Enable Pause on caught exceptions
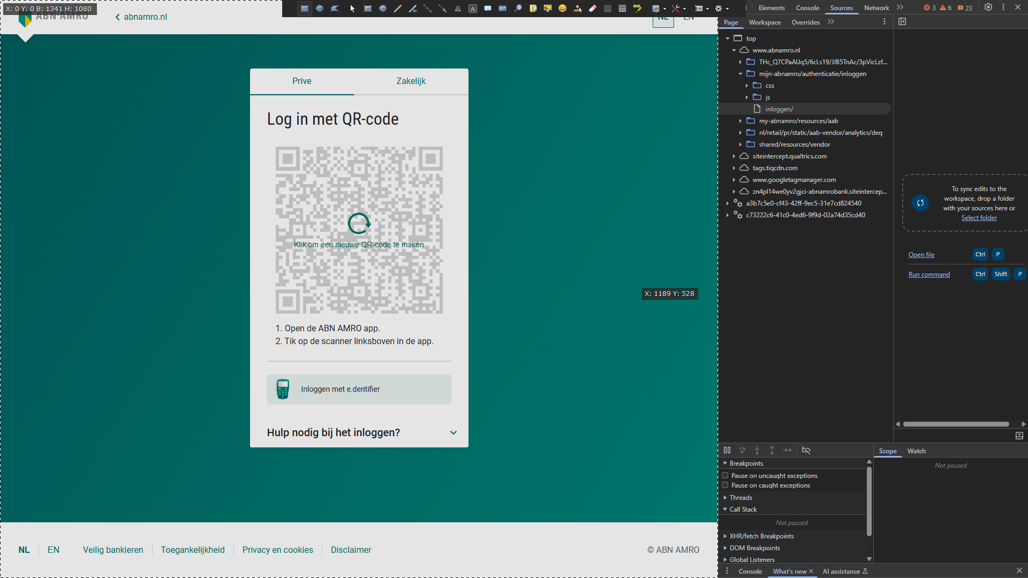This screenshot has width=1028, height=578. click(725, 485)
